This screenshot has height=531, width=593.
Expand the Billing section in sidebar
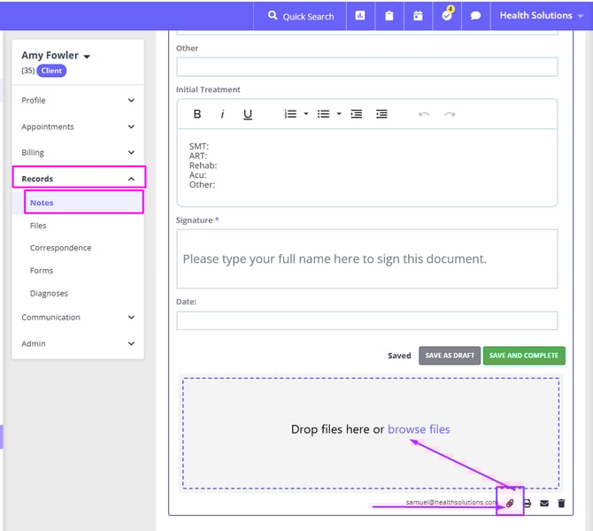pyautogui.click(x=78, y=152)
